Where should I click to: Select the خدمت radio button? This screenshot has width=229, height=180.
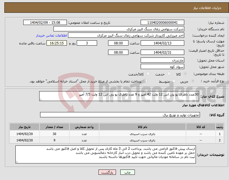point(169,74)
